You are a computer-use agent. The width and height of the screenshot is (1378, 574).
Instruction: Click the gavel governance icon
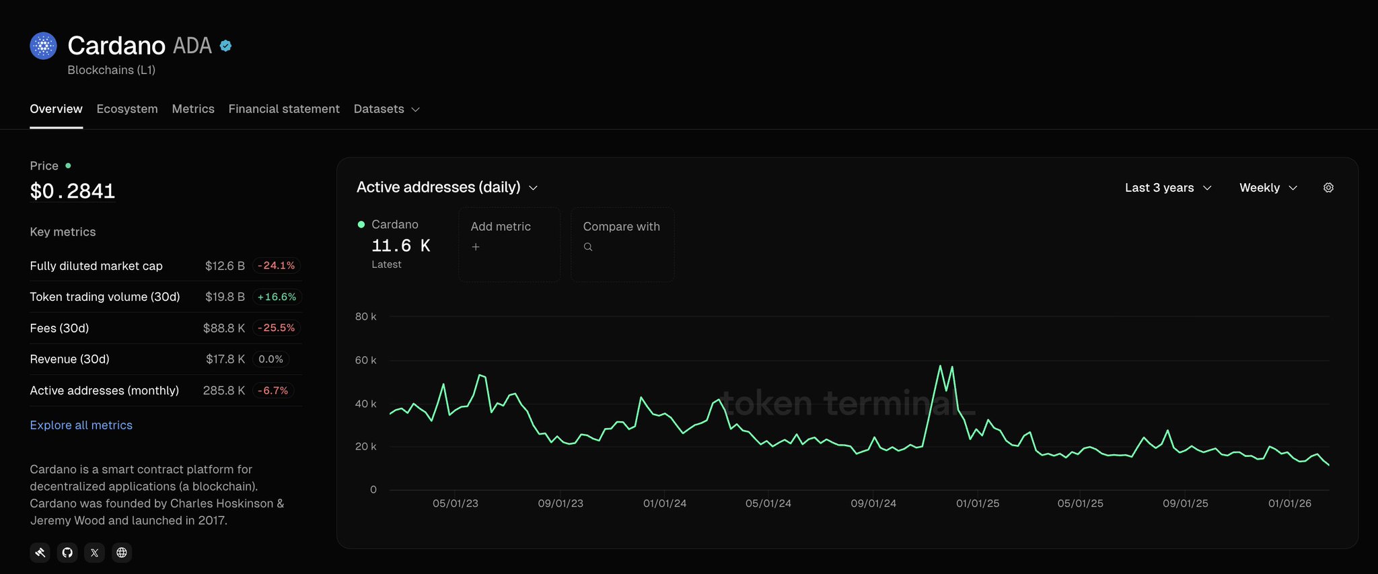[x=40, y=552]
